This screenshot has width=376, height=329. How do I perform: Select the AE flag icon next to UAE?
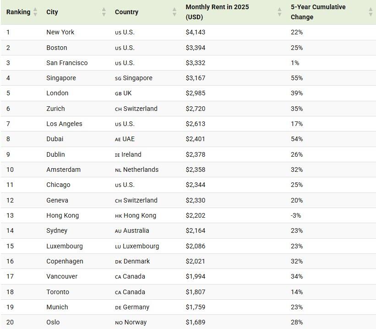(119, 139)
